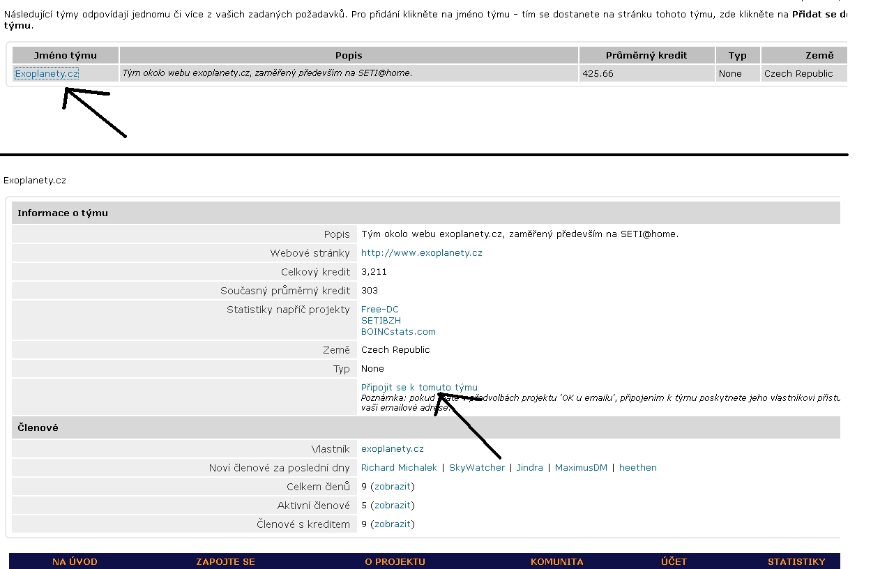The image size is (887, 569).
Task: Click zobrazit in the Aktivní členové row
Action: coord(393,506)
